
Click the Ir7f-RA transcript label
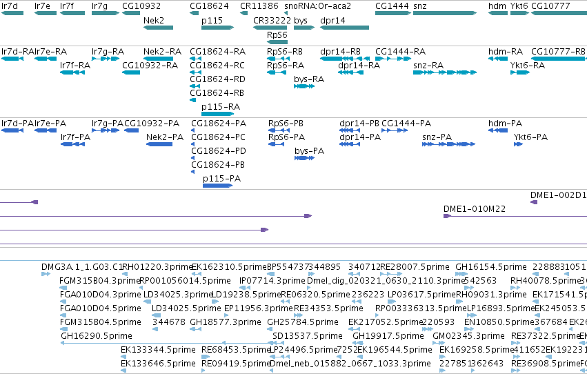point(75,66)
